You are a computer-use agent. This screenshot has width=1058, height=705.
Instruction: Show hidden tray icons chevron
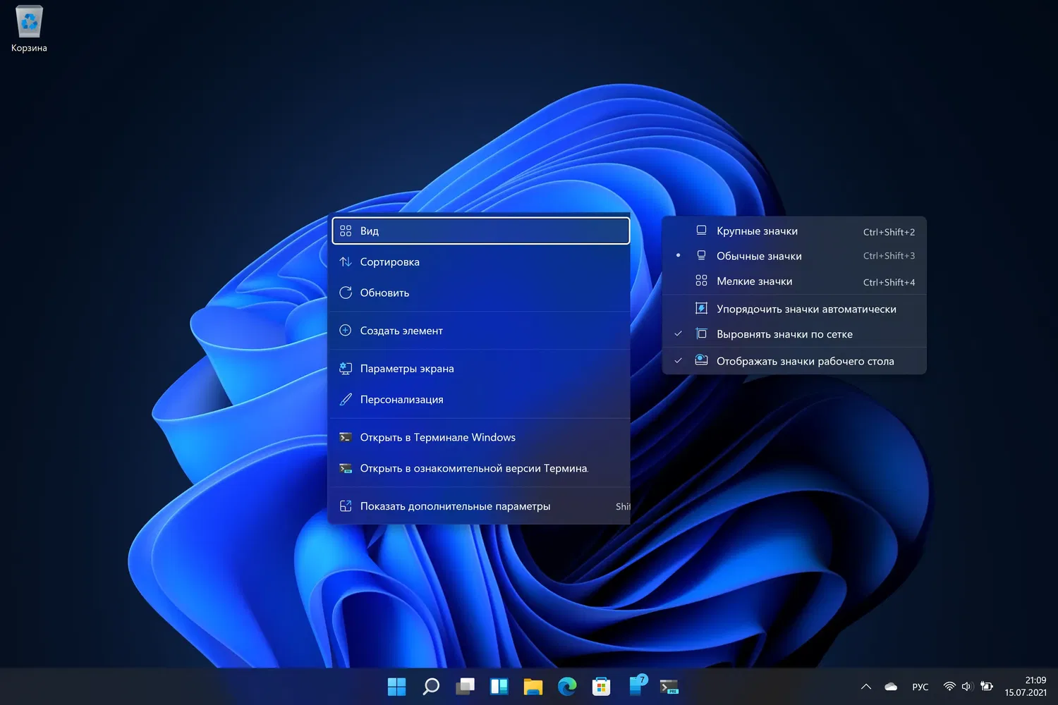coord(866,687)
